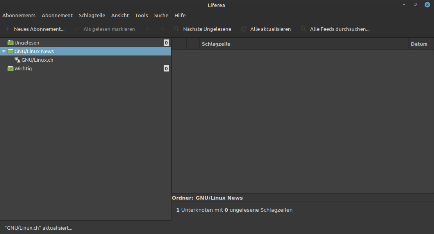Collapse the GNU/Linux News folder

click(4, 51)
